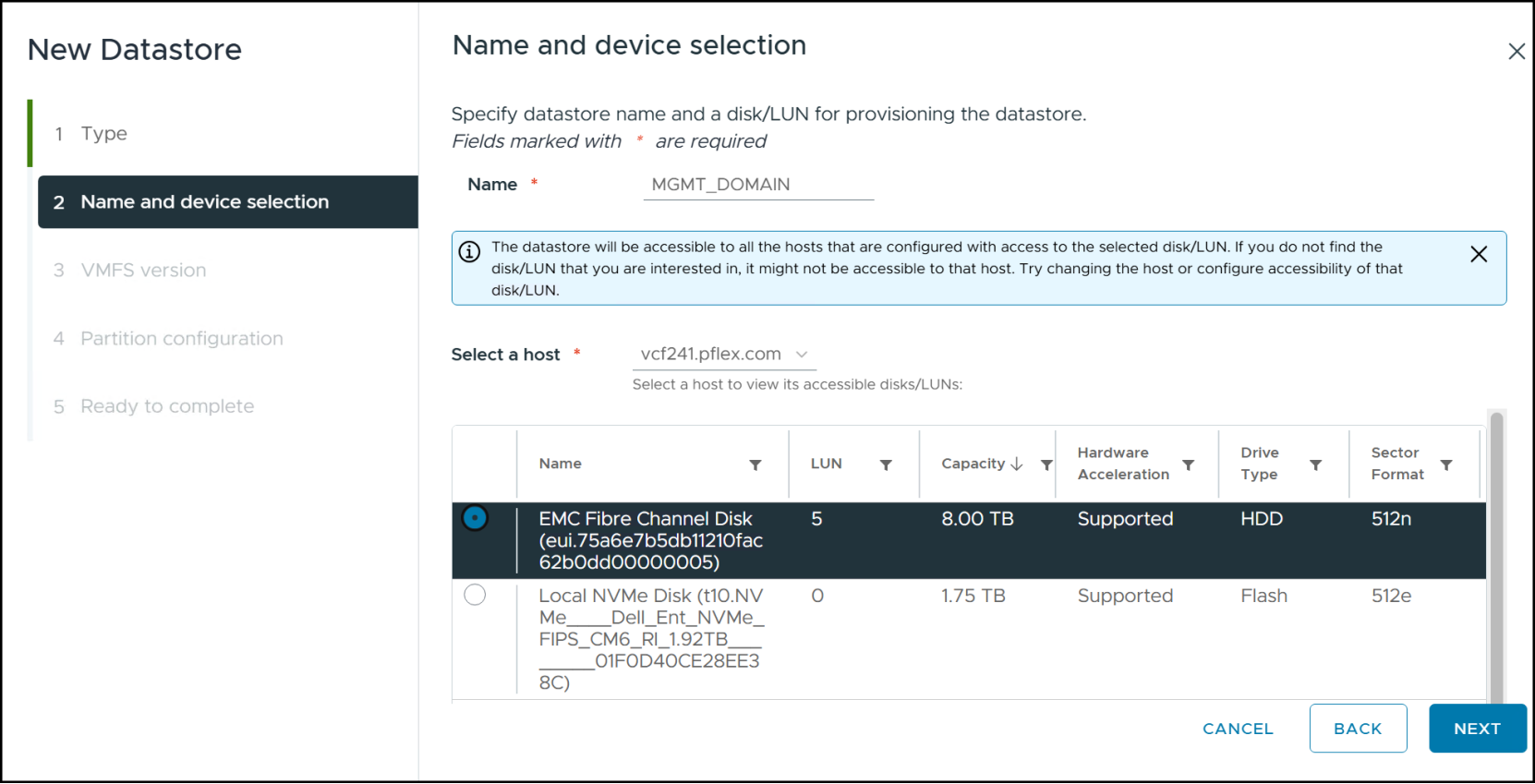Select the EMC Fibre Channel Disk radio button
This screenshot has height=784, width=1535.
pos(475,518)
